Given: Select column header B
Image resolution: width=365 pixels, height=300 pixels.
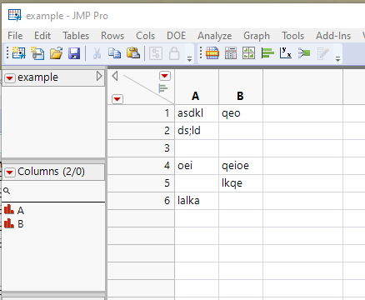Looking at the screenshot, I should point(241,87).
